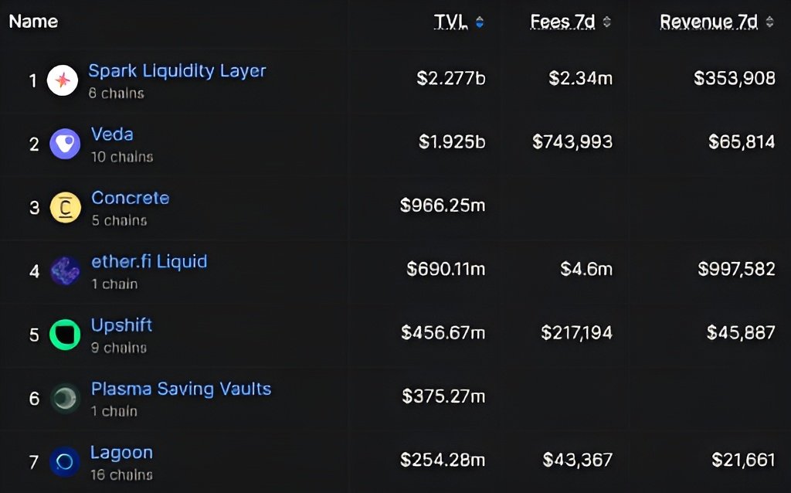The width and height of the screenshot is (791, 493).
Task: Open the Lagoon protocol link
Action: (121, 452)
